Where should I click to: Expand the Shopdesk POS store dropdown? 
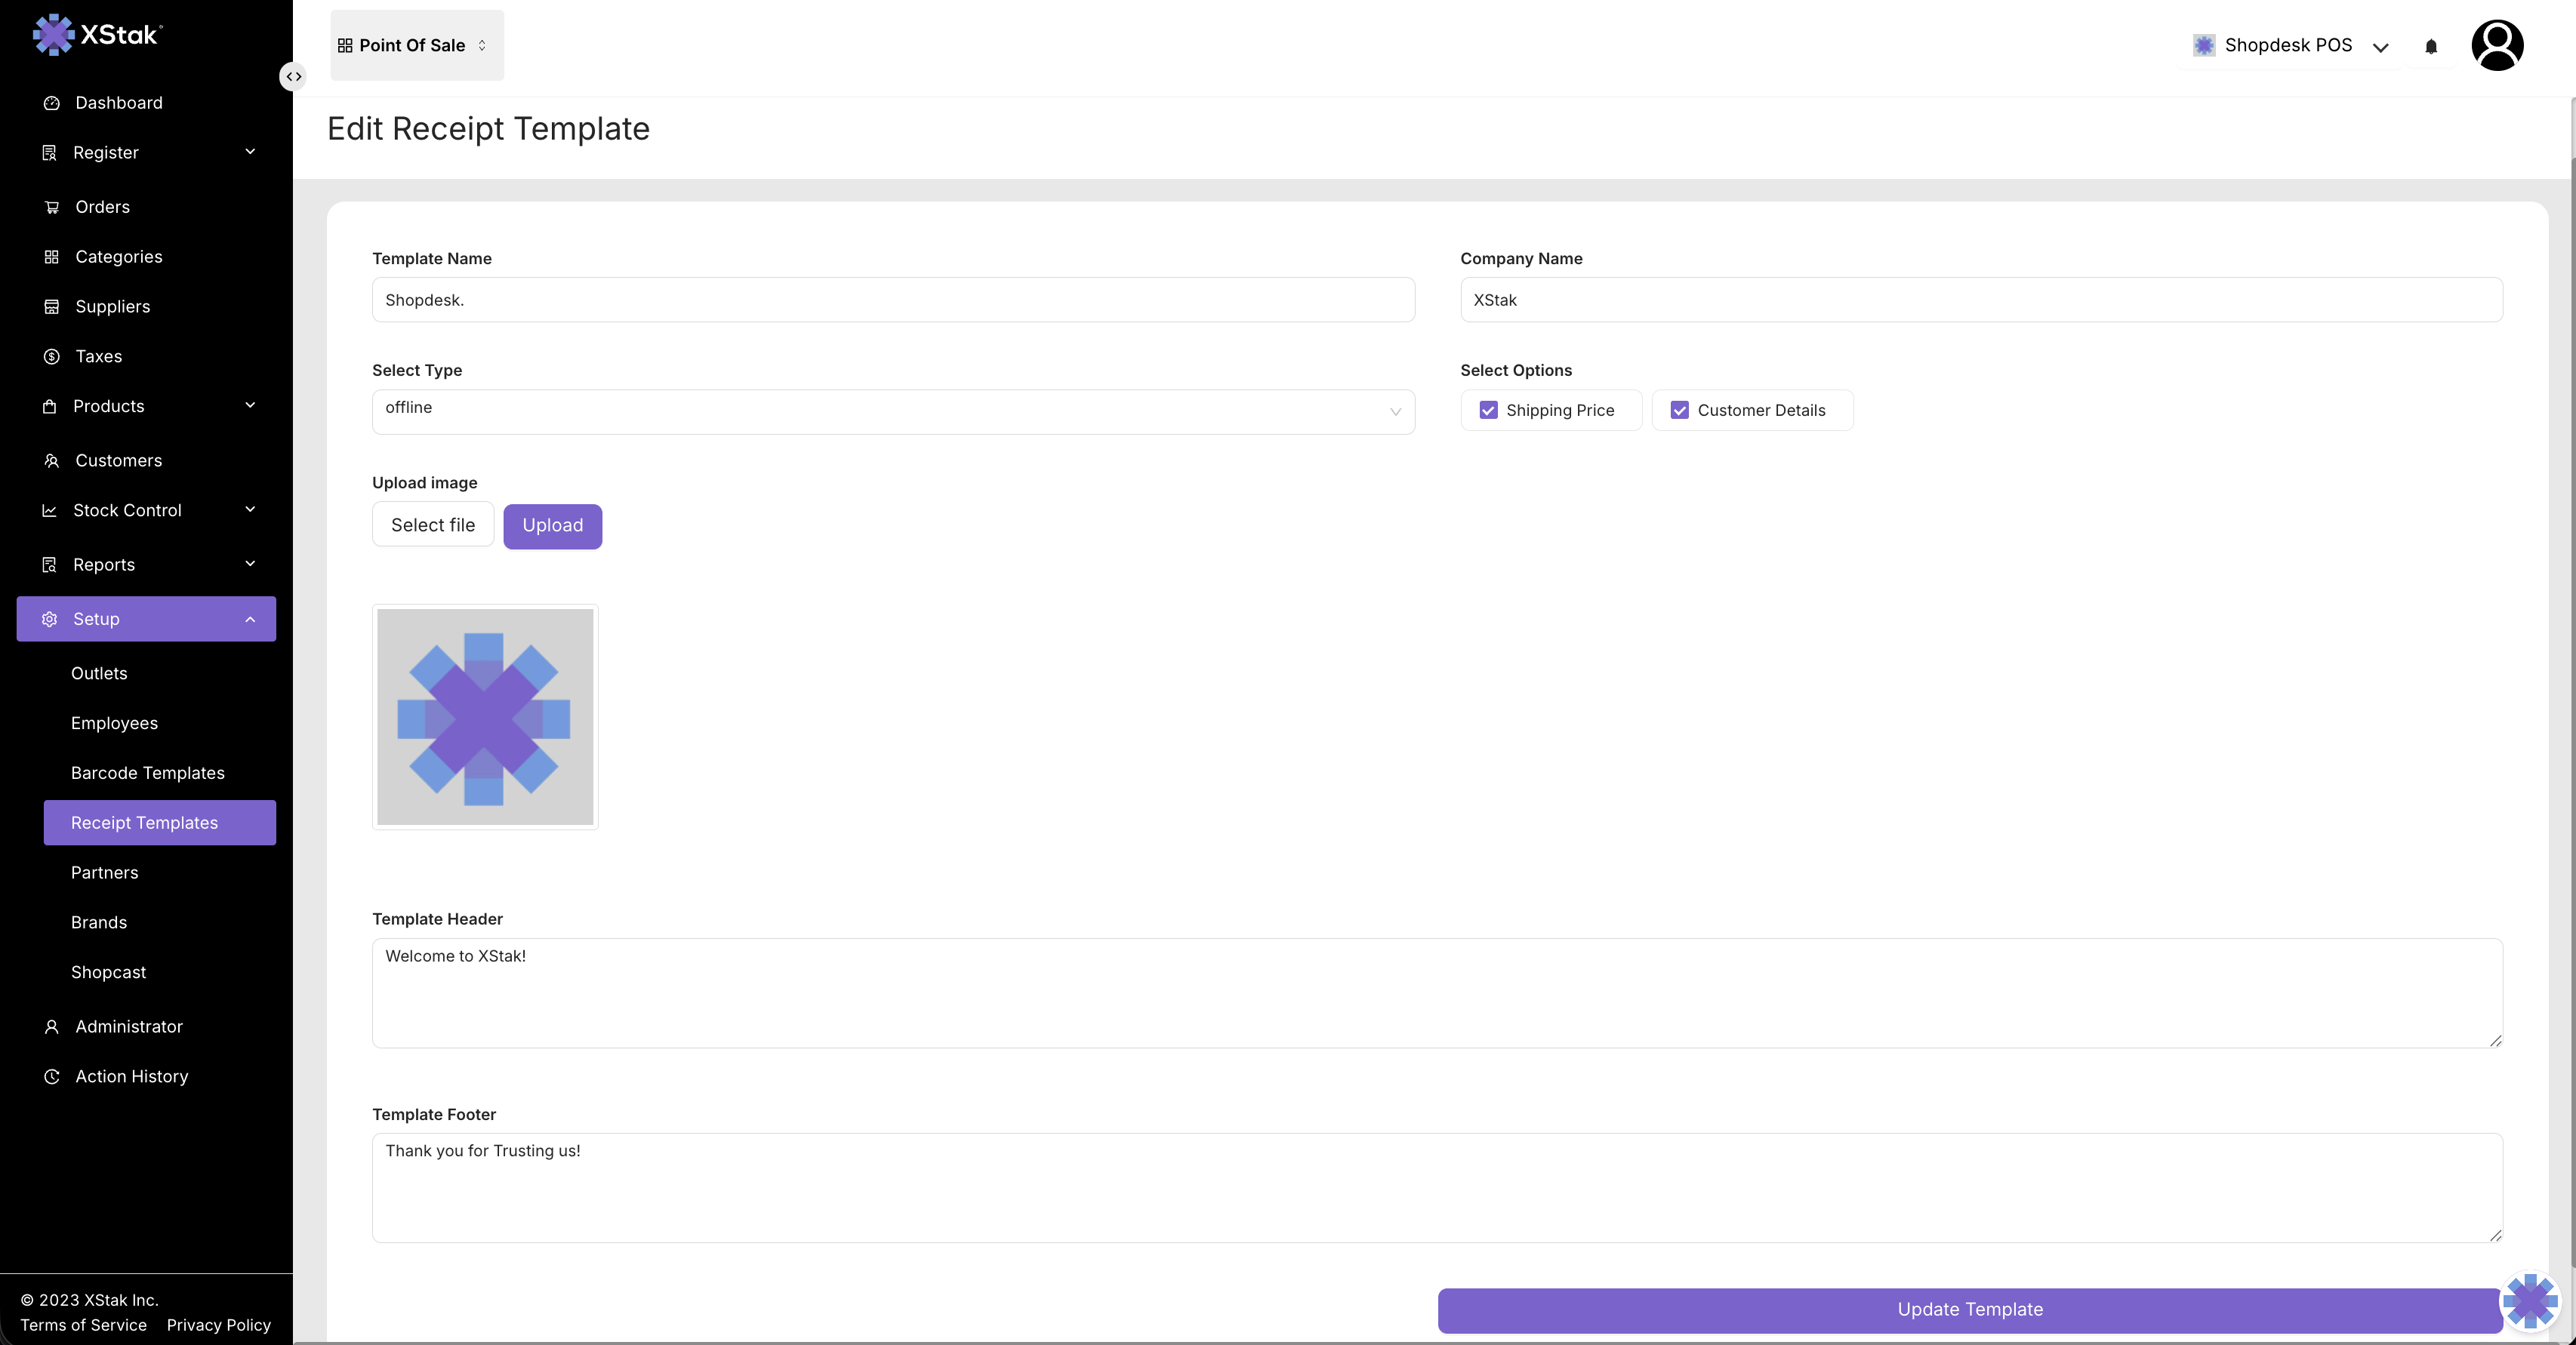pos(2380,47)
